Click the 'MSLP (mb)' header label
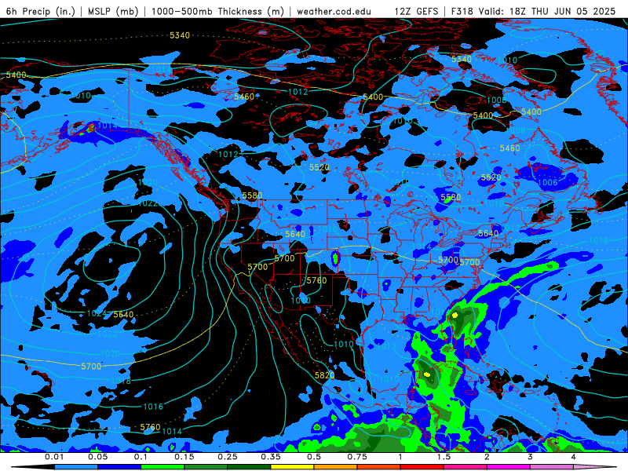The height and width of the screenshot is (471, 628). tap(113, 11)
